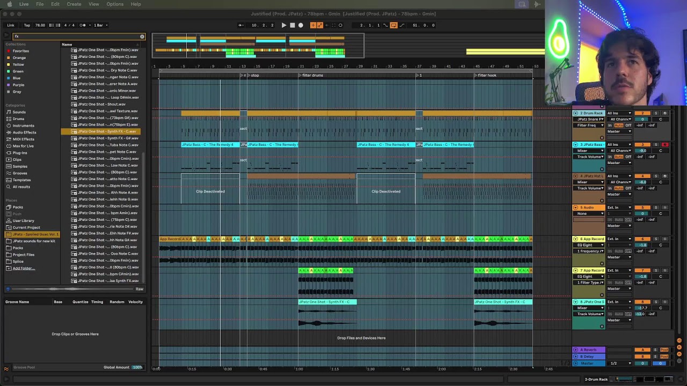Toggle the Punch-In switch

(x=385, y=25)
